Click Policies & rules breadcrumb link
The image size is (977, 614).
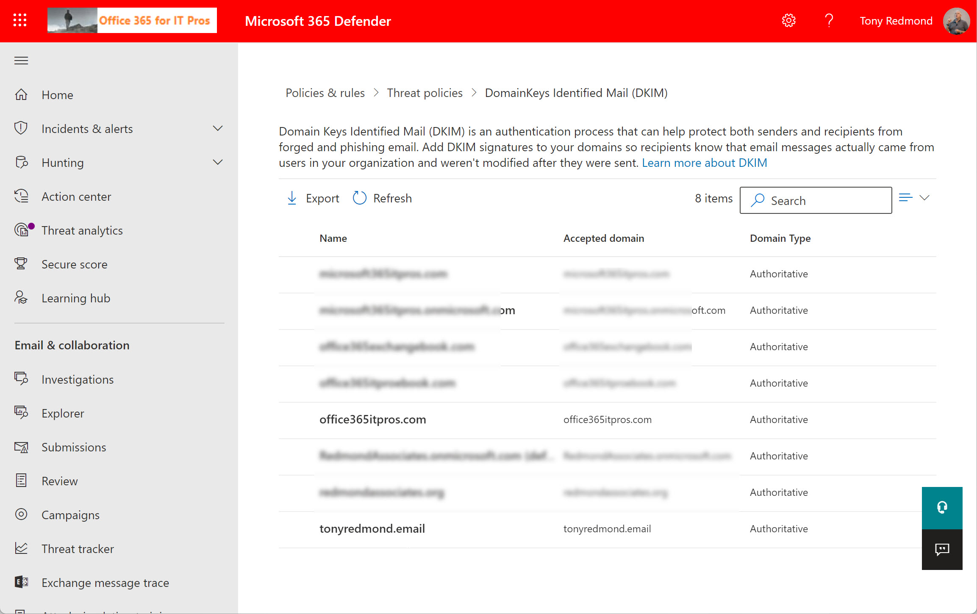[x=325, y=93]
